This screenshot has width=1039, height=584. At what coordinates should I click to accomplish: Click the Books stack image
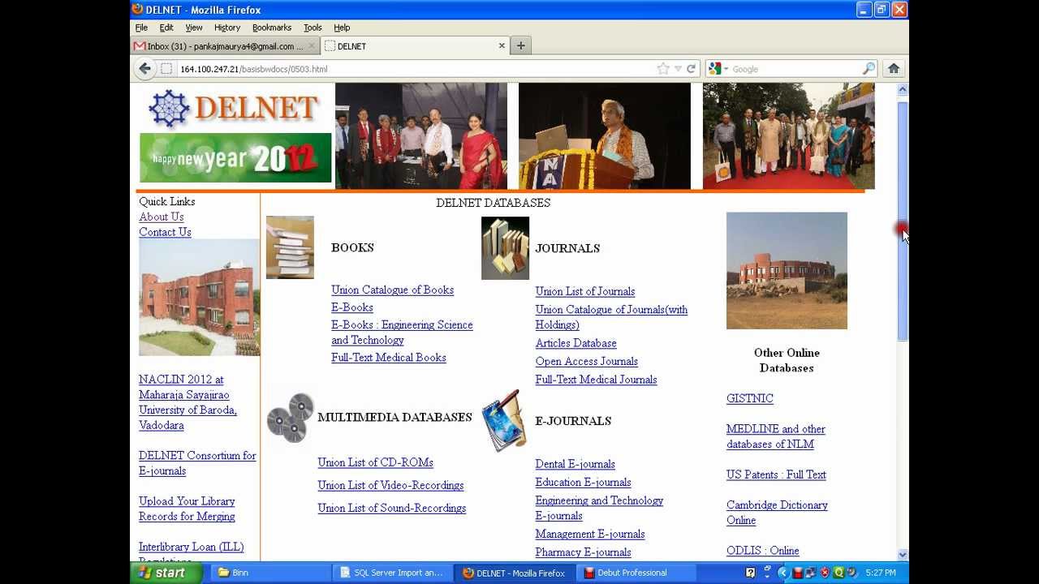(x=290, y=247)
